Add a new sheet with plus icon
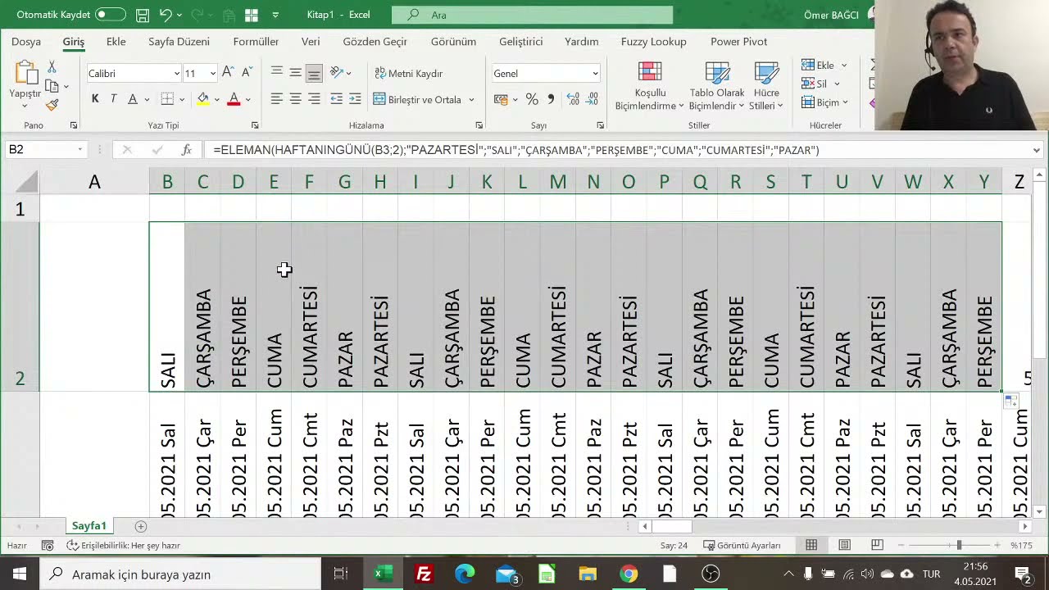The height and width of the screenshot is (590, 1049). [x=141, y=526]
